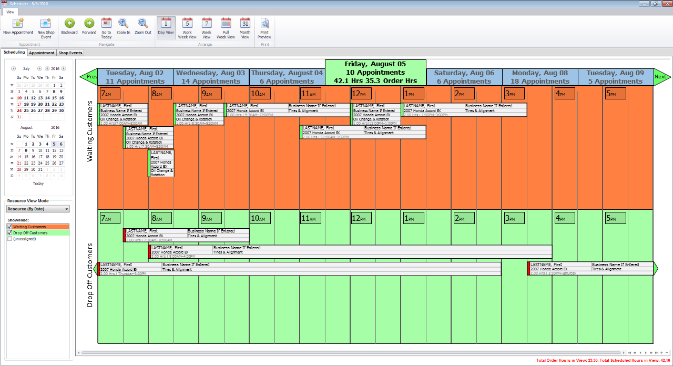This screenshot has width=673, height=366.
Task: Open the 9:30AM-12:00PM waiting appointment
Action: [x=288, y=109]
